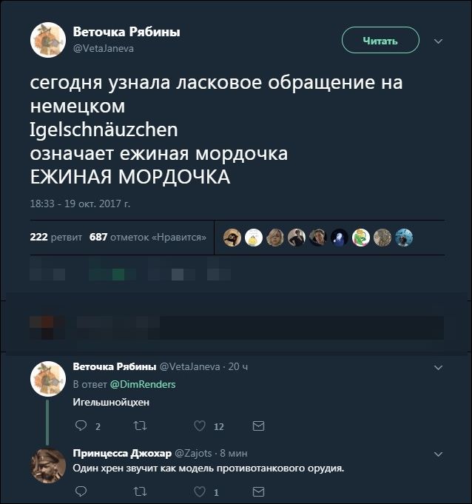Viewport: 472px width, 504px height.
Task: Open the @DimRenders mention link
Action: pyautogui.click(x=143, y=384)
